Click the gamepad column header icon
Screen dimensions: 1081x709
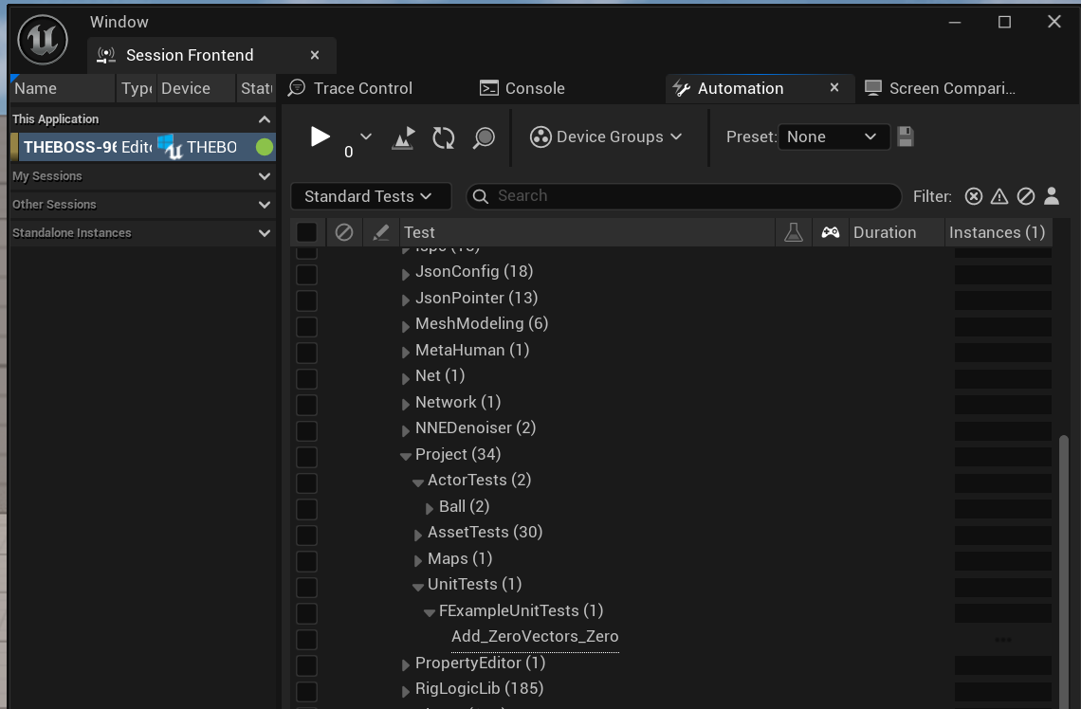click(831, 232)
